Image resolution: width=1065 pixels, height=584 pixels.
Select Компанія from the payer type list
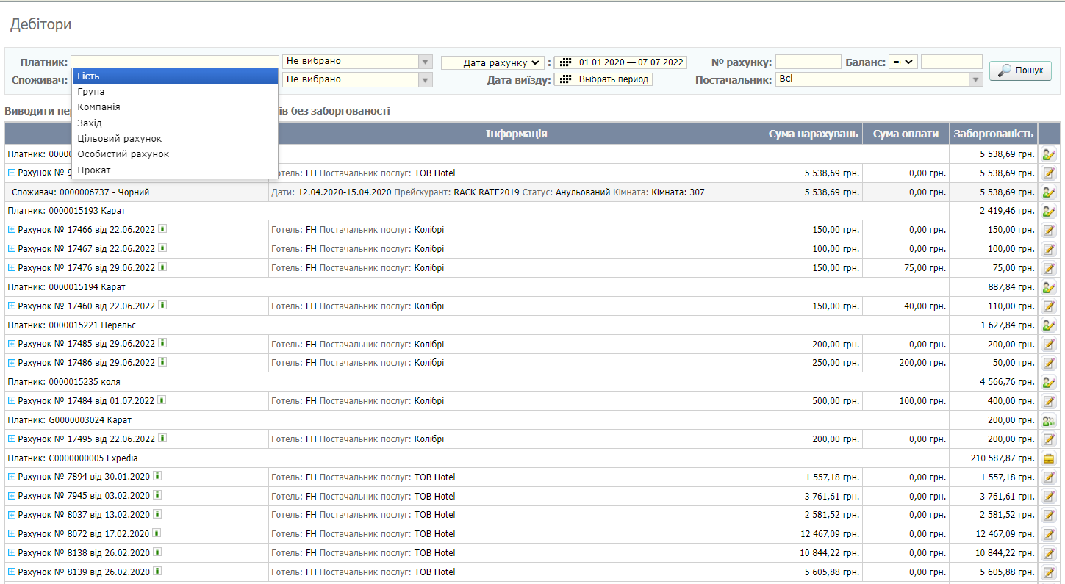pos(99,107)
